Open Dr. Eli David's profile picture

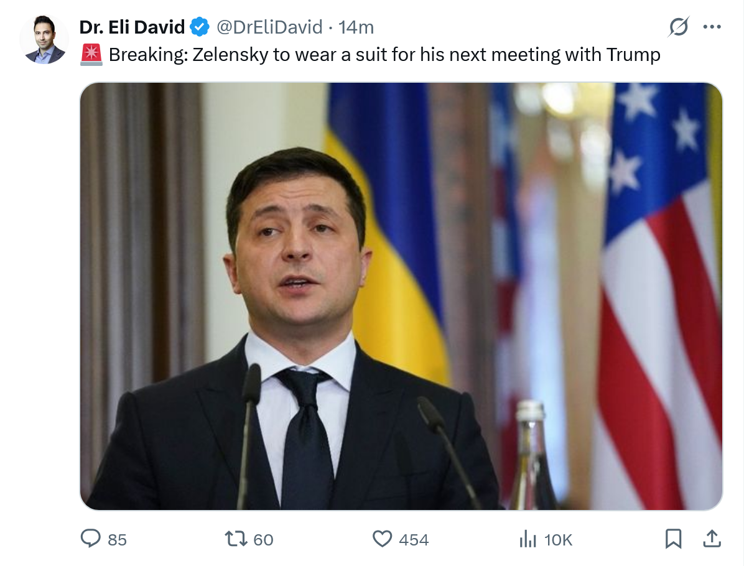pos(44,39)
